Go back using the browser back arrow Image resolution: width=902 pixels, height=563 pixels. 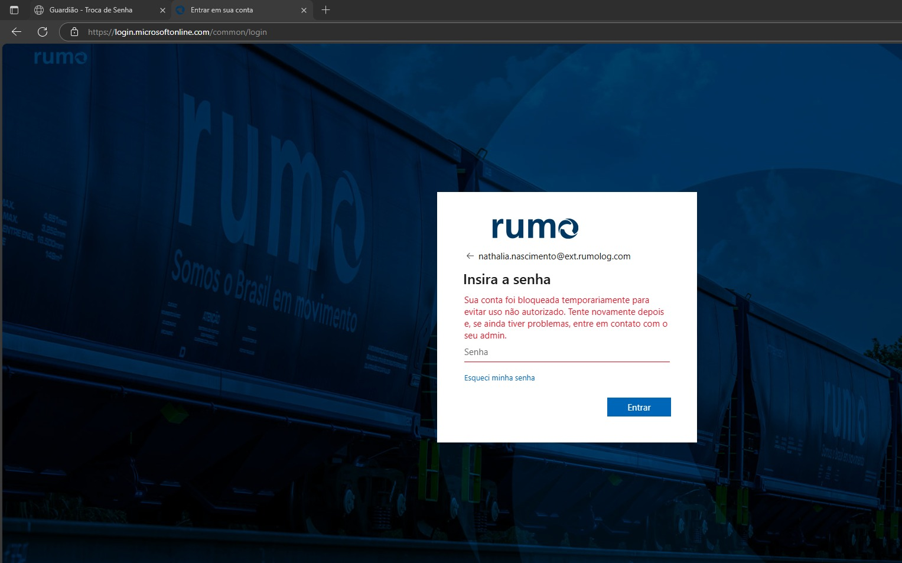click(x=17, y=32)
